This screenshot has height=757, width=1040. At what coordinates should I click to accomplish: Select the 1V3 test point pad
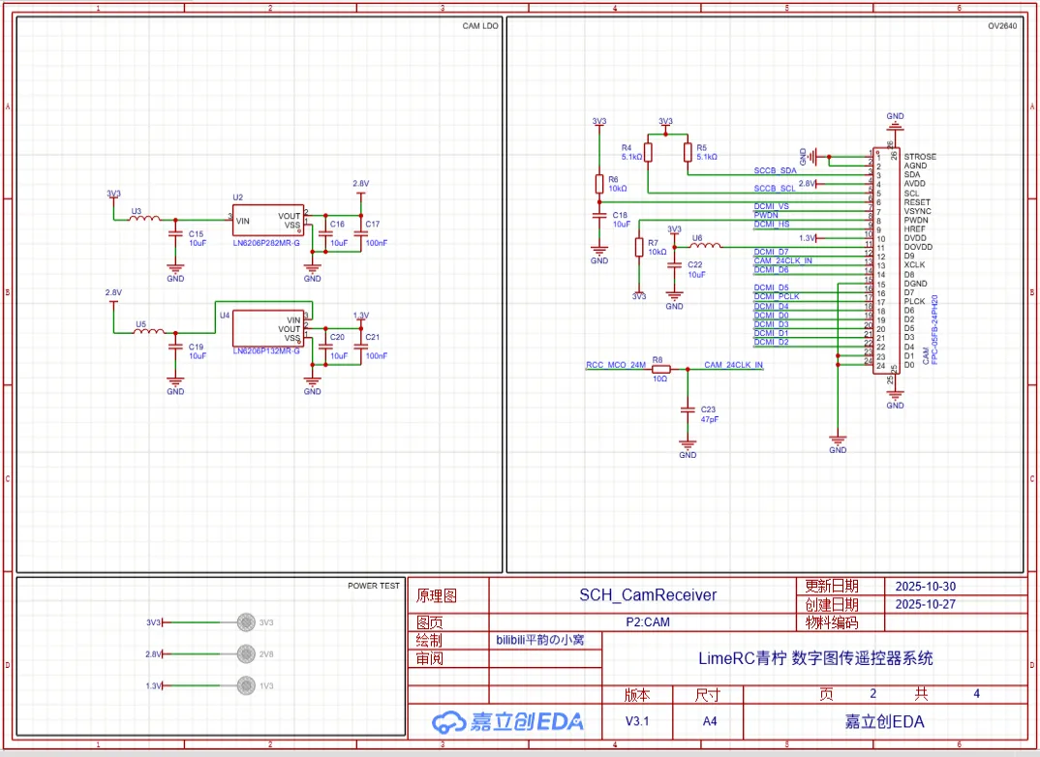(246, 686)
